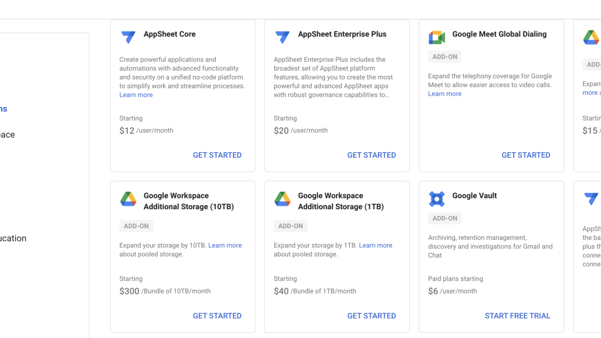Click the ADD-ON badge on 1TB storage card
Image resolution: width=601 pixels, height=338 pixels.
pos(290,226)
